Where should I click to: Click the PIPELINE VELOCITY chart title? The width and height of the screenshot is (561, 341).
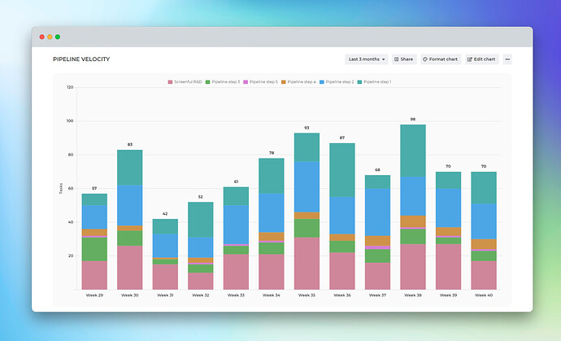pos(81,59)
